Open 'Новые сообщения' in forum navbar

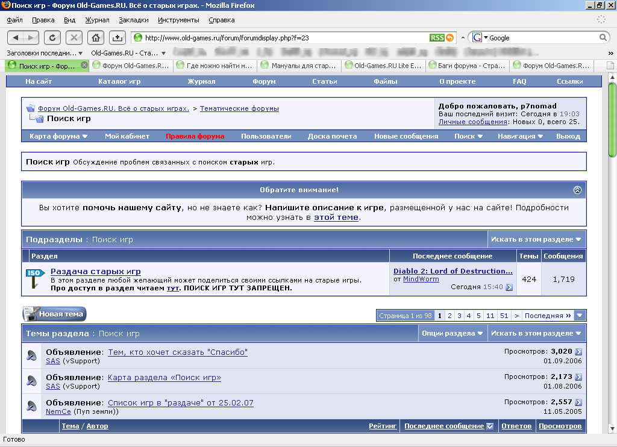(406, 136)
